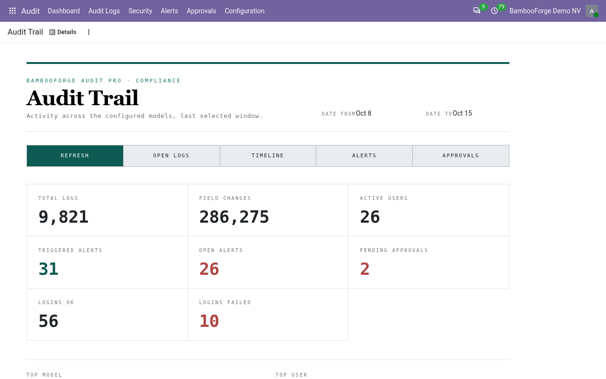
Task: Open the Audit Logs menu
Action: (104, 11)
